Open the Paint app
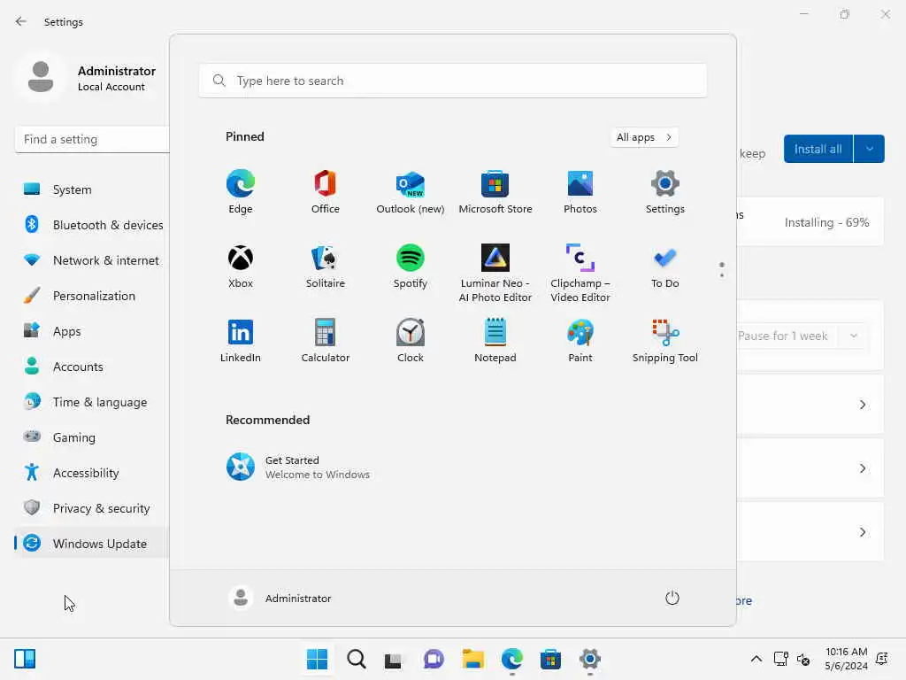 pyautogui.click(x=580, y=341)
